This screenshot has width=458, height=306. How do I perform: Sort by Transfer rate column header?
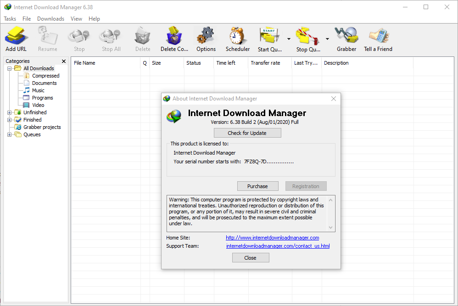(x=270, y=63)
